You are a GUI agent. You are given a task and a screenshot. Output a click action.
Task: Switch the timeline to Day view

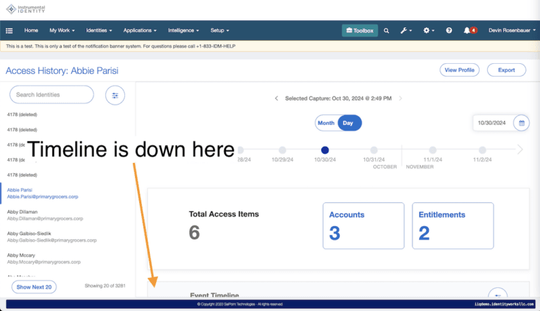[349, 123]
